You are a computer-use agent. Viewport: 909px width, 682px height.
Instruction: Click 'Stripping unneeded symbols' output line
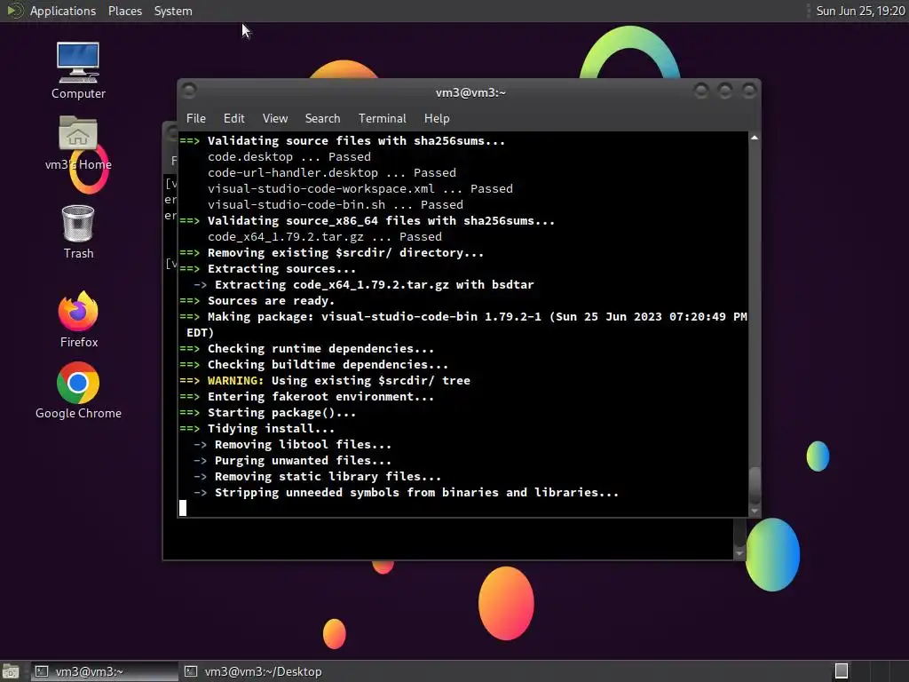coord(416,492)
